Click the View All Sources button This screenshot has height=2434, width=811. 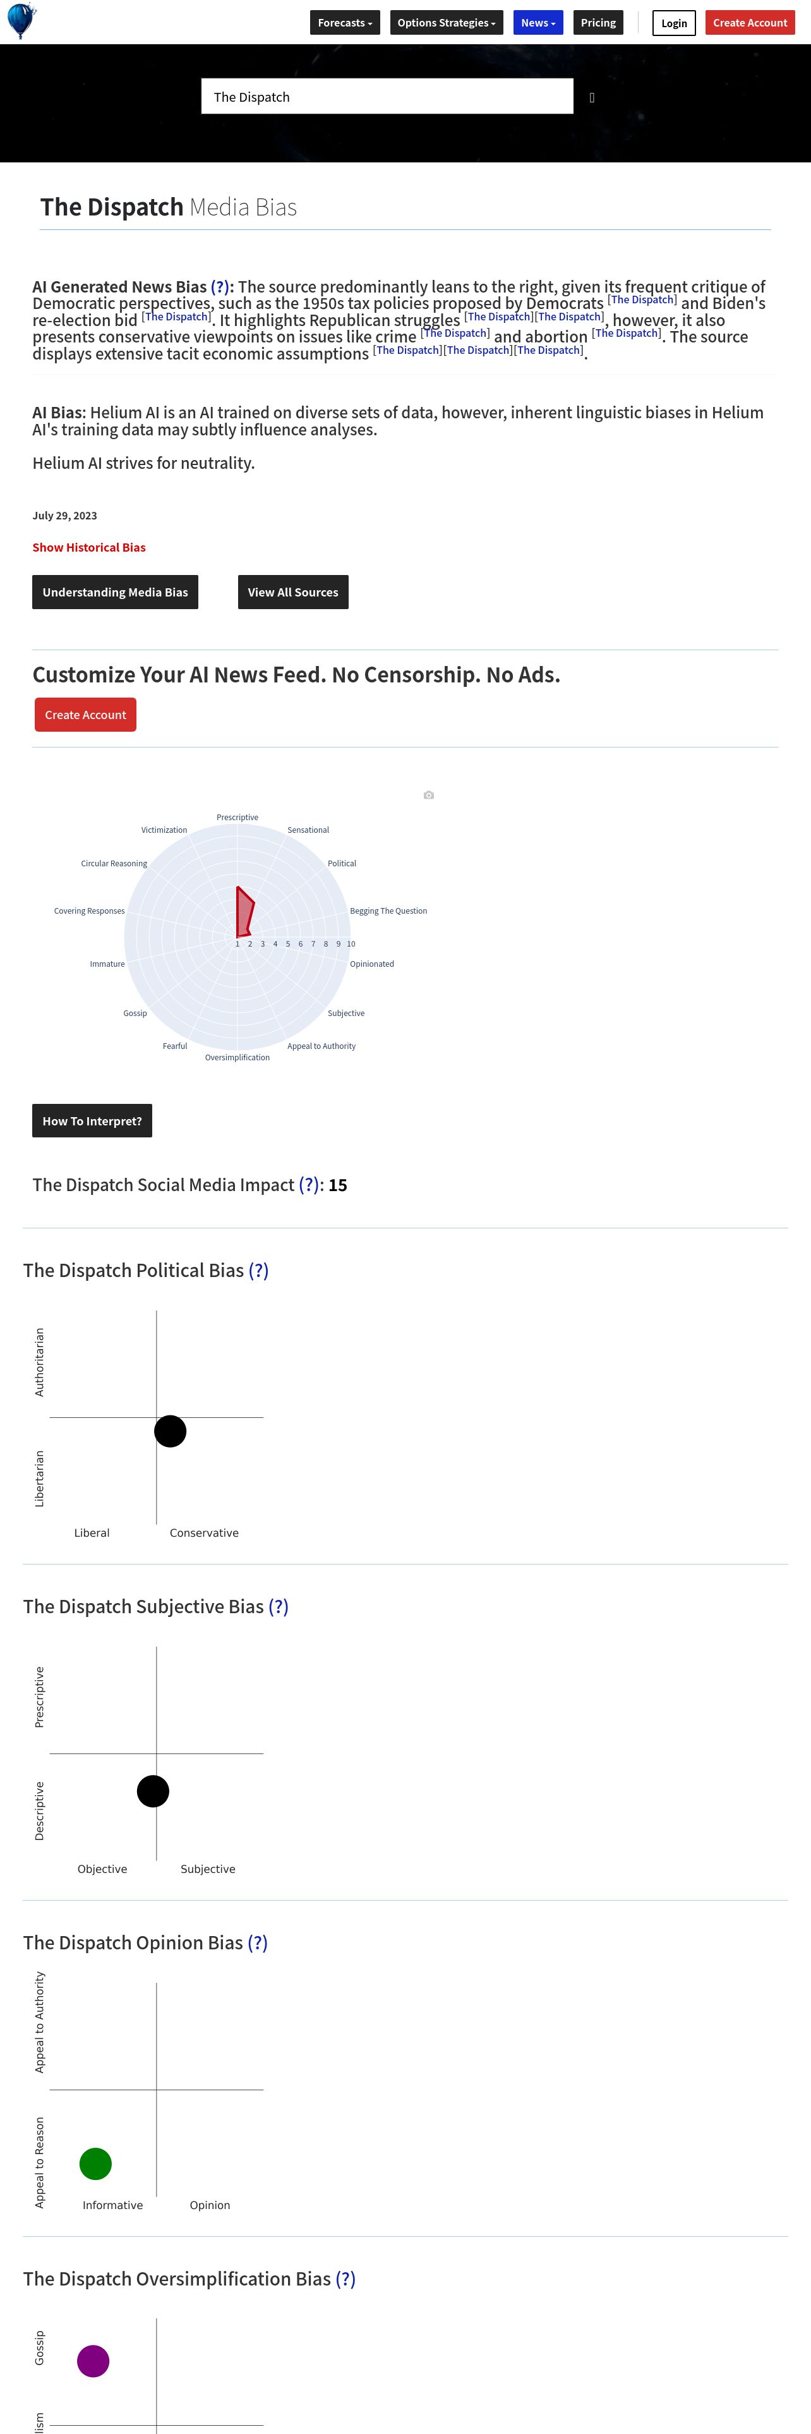[x=292, y=593]
